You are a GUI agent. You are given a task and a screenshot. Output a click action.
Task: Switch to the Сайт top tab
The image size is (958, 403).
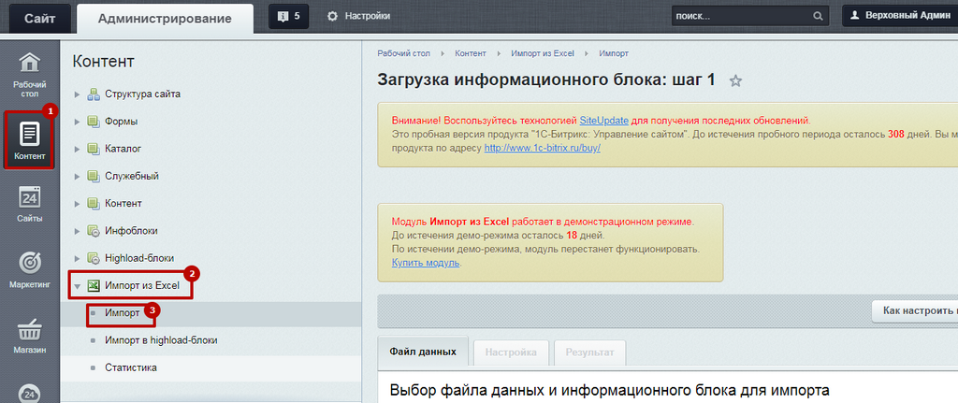coord(39,19)
